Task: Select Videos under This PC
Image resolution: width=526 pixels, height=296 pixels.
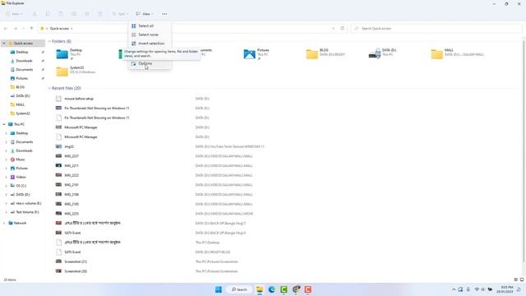Action: pyautogui.click(x=21, y=177)
